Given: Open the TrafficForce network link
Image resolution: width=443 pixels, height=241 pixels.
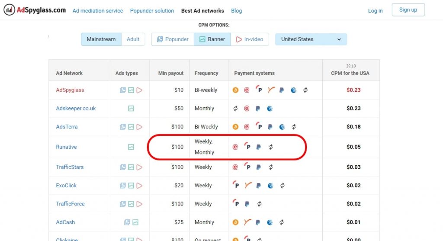Looking at the screenshot, I should (70, 204).
